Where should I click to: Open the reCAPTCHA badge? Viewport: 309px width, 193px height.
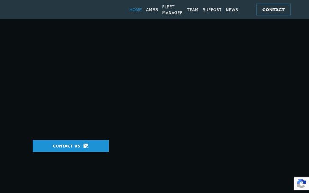point(301,184)
